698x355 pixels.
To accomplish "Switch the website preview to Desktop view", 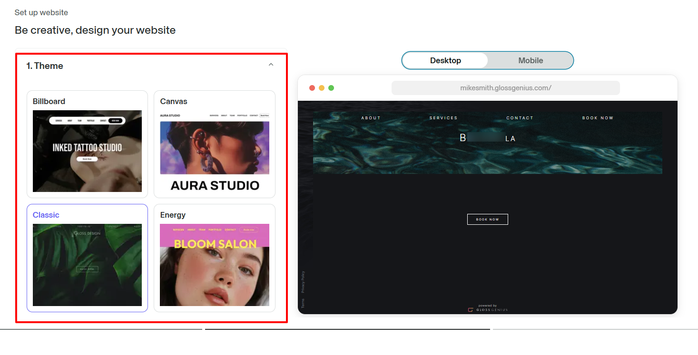I will coord(445,60).
